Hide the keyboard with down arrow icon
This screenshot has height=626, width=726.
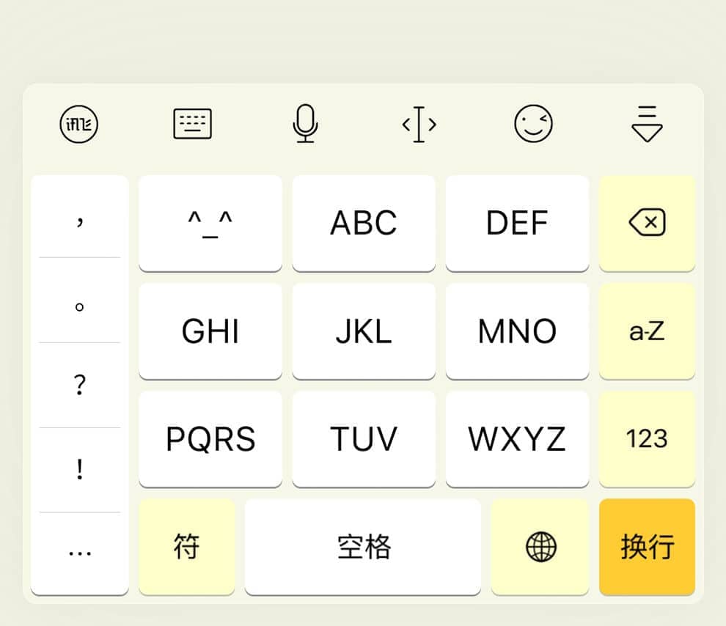click(x=647, y=125)
